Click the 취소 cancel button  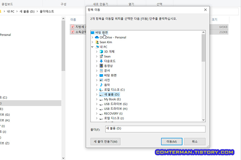(195, 141)
